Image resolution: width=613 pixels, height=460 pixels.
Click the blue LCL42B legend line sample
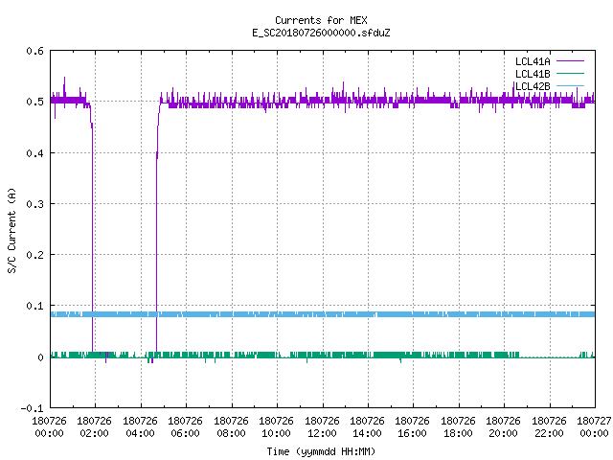tap(570, 85)
